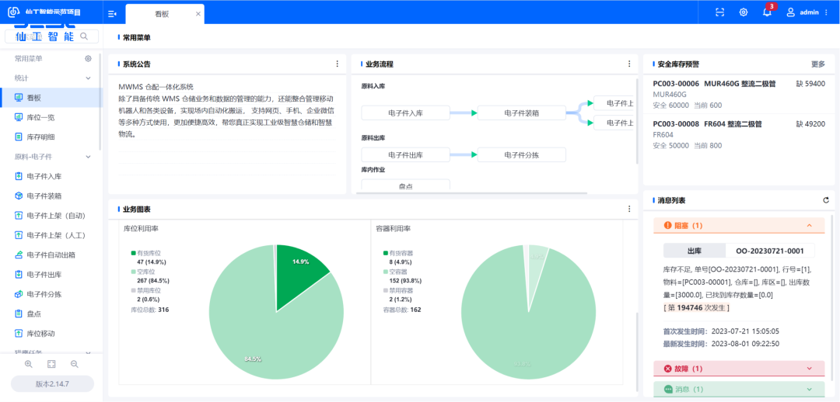Click the scan icon in the header
The width and height of the screenshot is (840, 402).
click(x=720, y=12)
